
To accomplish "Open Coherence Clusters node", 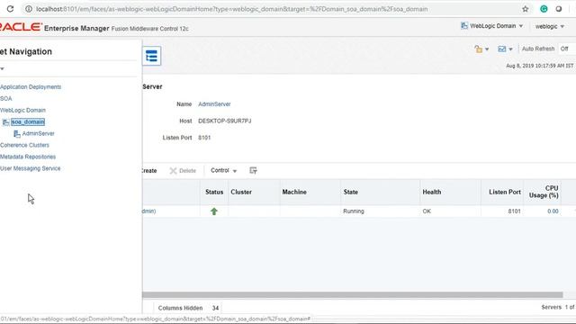I will pos(24,145).
